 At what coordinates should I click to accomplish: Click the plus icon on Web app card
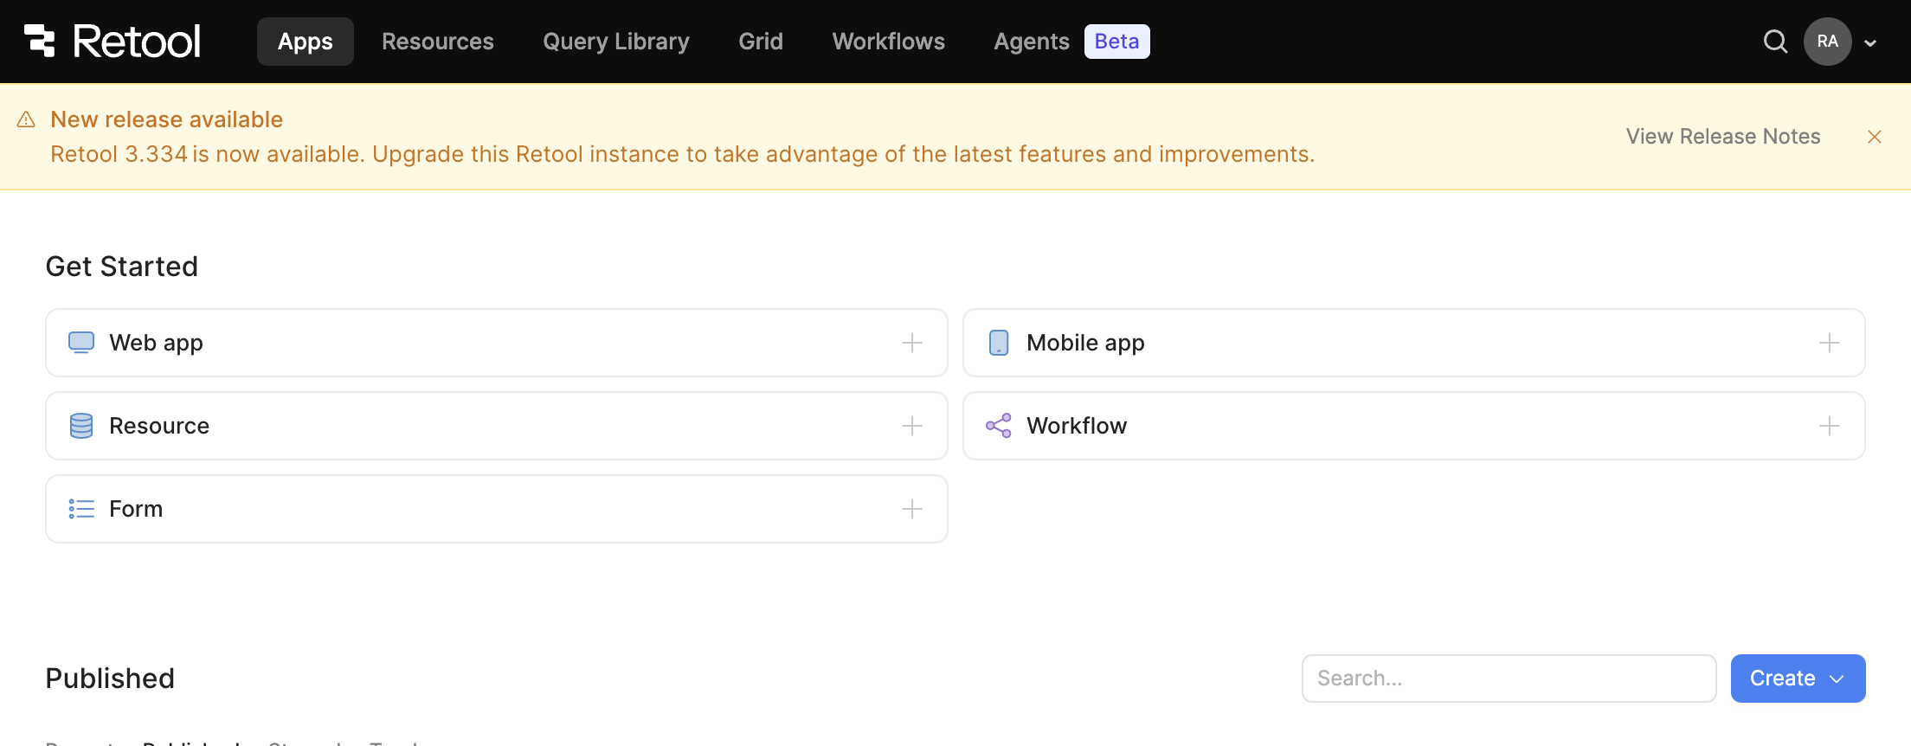tap(912, 343)
